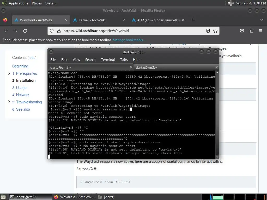
Task: Expand Troubleshooting section chevron
Action: (9, 102)
